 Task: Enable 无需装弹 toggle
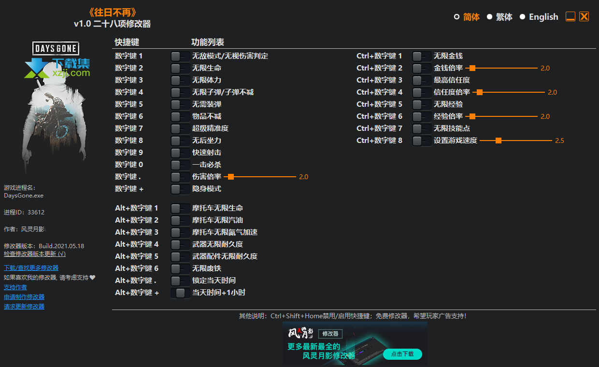pos(181,104)
